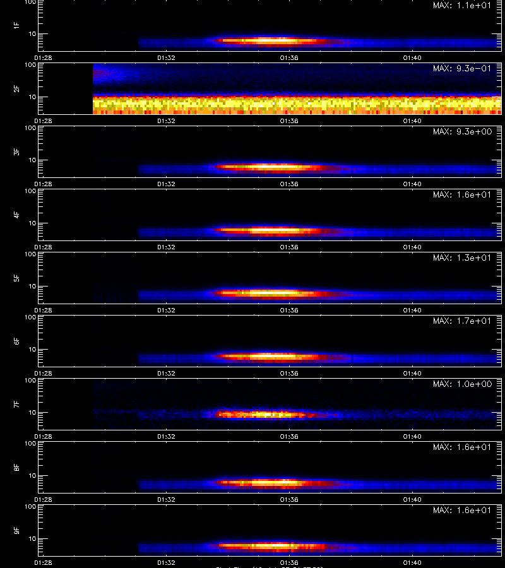This screenshot has height=568, width=505.
Task: Select the 'MAX: 1.7e+01' readout
Action: point(462,321)
